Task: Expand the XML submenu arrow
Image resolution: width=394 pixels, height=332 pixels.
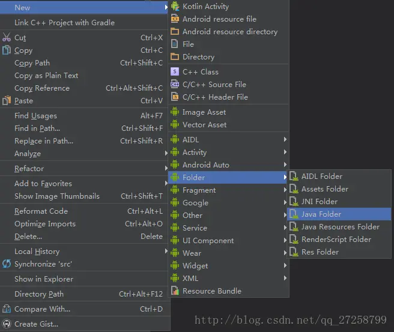Action: click(285, 278)
